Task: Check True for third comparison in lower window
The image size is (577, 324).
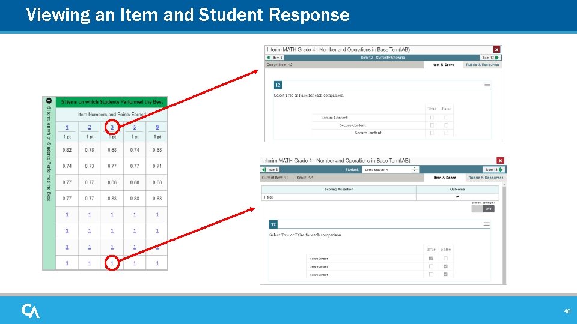Action: [431, 274]
